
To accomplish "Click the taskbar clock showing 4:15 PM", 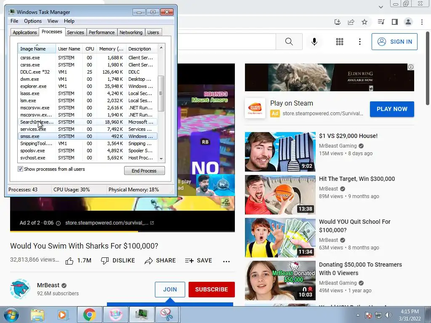I will coord(410,315).
